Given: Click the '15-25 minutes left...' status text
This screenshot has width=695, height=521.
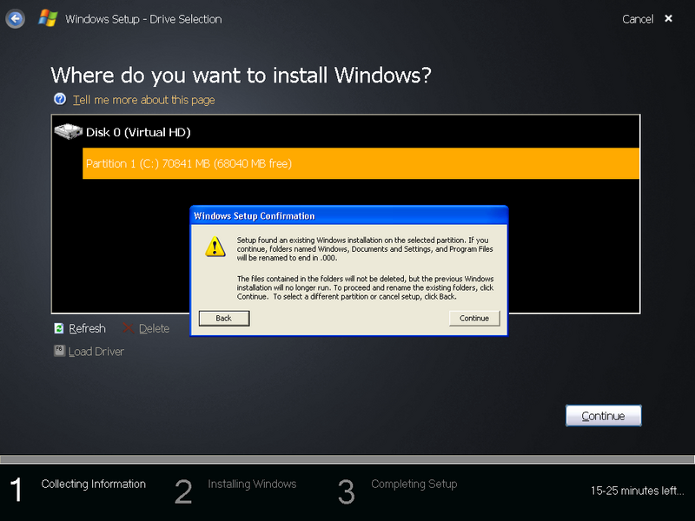Looking at the screenshot, I should point(637,491).
